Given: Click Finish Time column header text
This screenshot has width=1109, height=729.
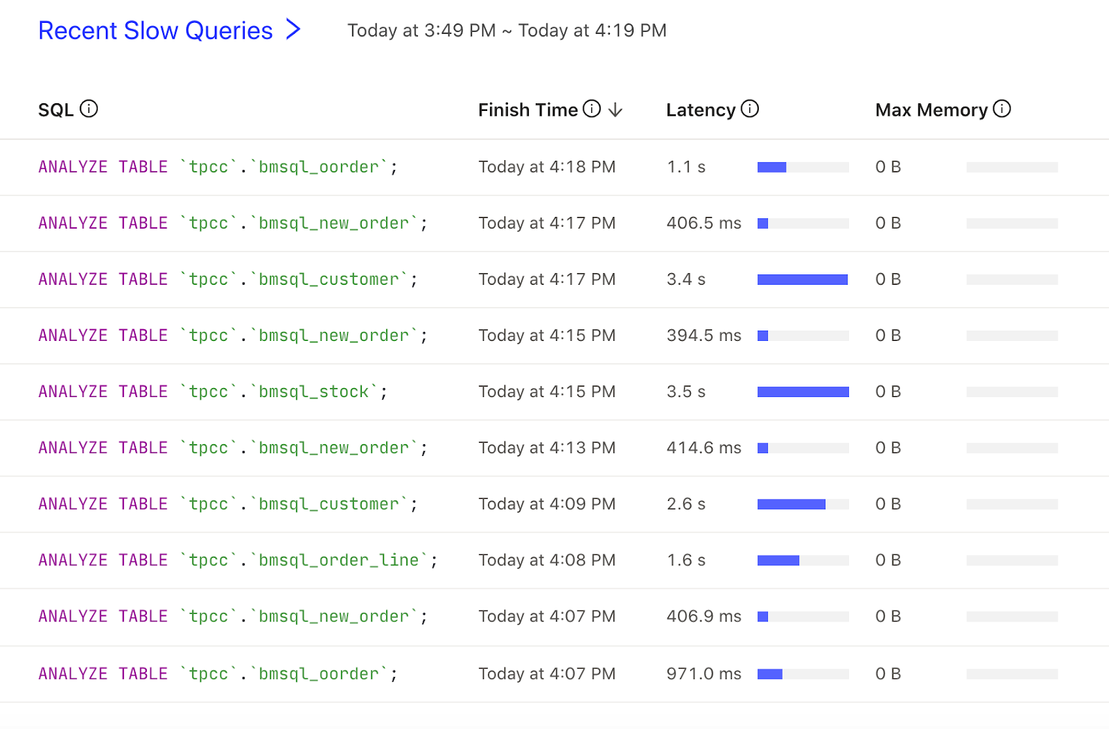Looking at the screenshot, I should pyautogui.click(x=527, y=110).
